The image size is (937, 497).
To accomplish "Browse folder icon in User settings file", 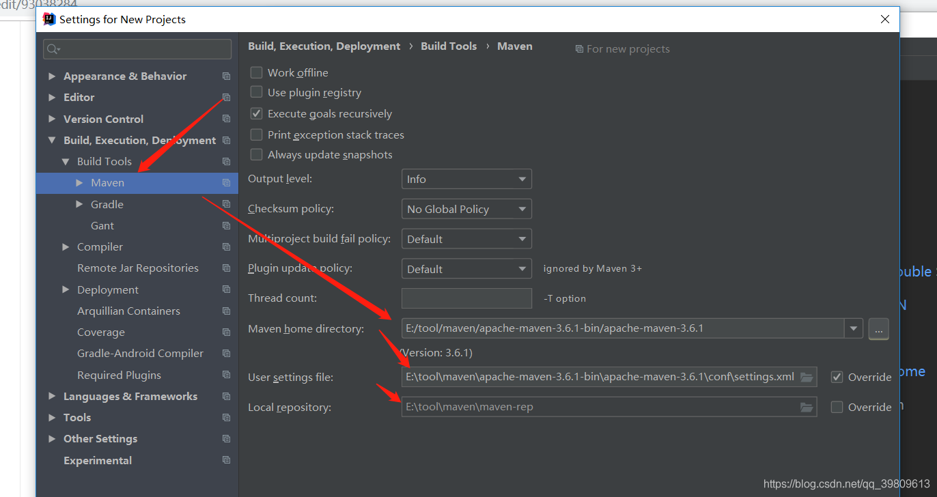I will point(807,377).
